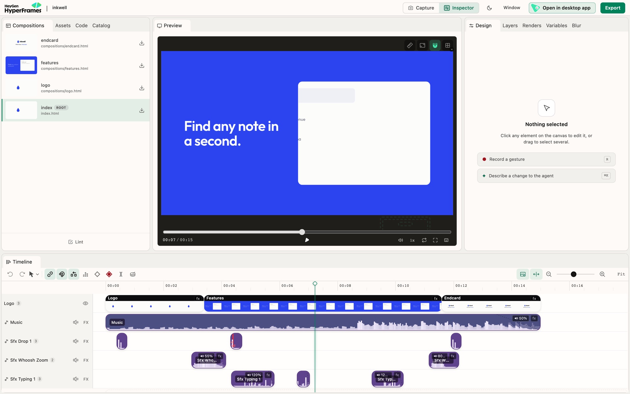Select the endcard composition thumbnail

pyautogui.click(x=21, y=43)
